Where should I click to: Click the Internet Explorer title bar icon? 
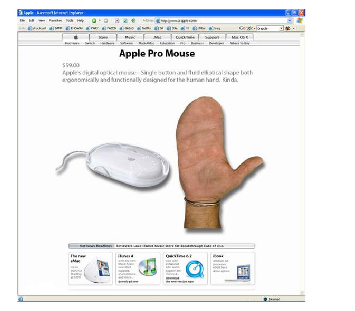click(x=20, y=12)
